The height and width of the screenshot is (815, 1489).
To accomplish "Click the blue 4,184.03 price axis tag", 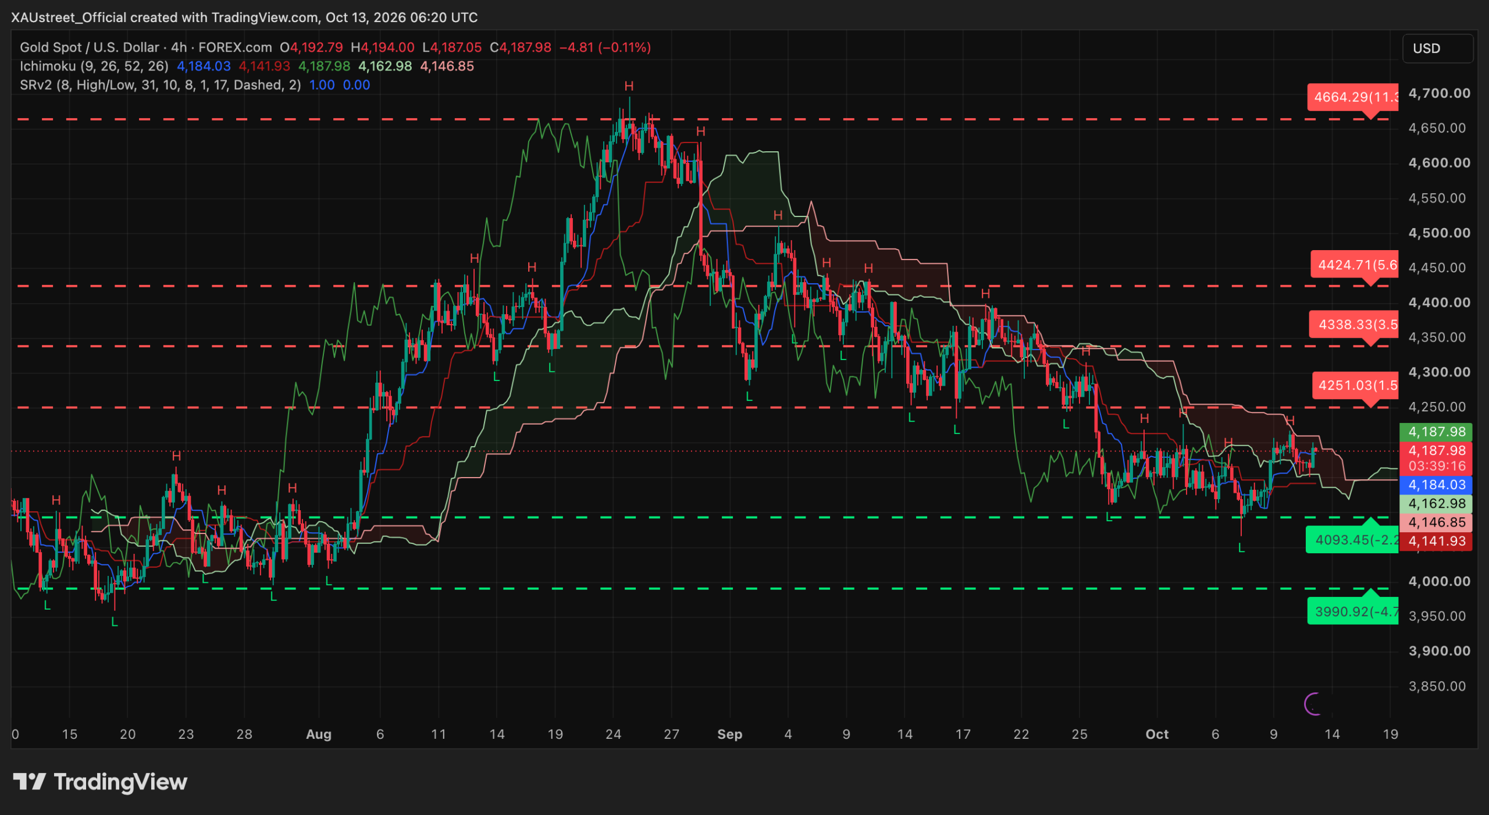I will [1436, 485].
